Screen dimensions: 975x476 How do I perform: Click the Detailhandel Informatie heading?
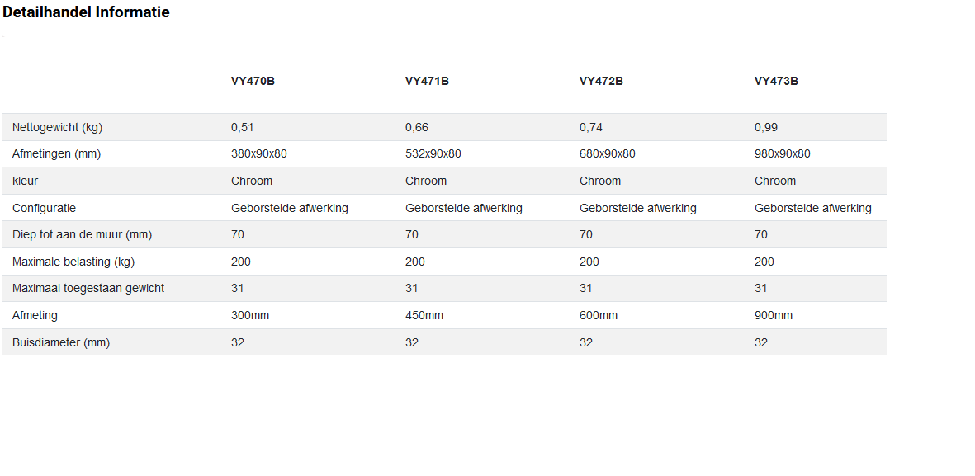coord(86,12)
